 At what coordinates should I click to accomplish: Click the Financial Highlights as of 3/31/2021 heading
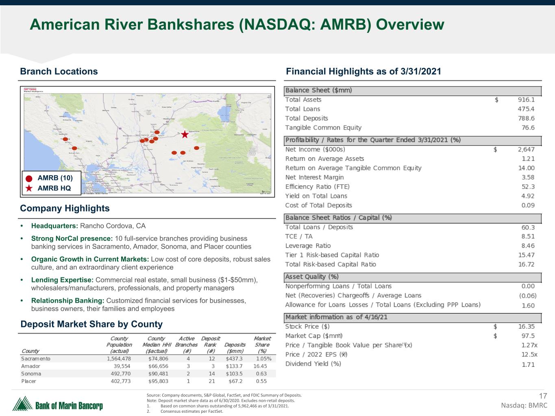[363, 71]
